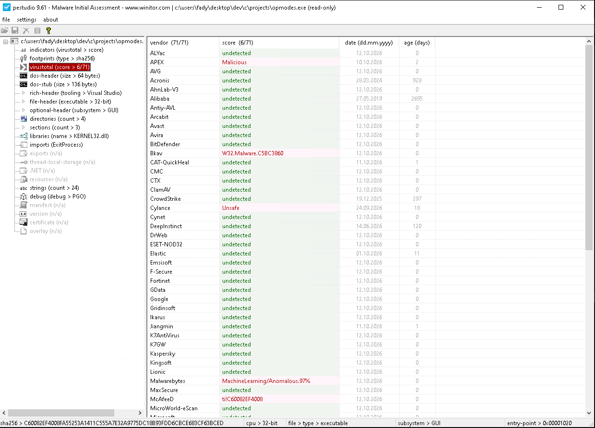The image size is (595, 428).
Task: Click the save floppy disk toolbar icon
Action: 15,30
